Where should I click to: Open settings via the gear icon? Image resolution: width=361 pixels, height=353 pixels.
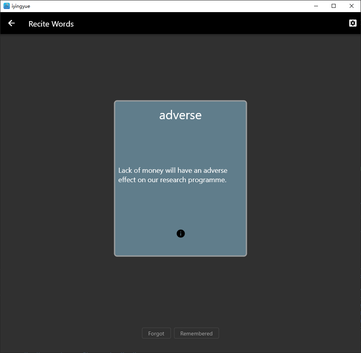[x=353, y=23]
